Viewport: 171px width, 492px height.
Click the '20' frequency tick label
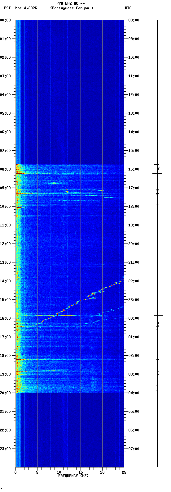102,472
